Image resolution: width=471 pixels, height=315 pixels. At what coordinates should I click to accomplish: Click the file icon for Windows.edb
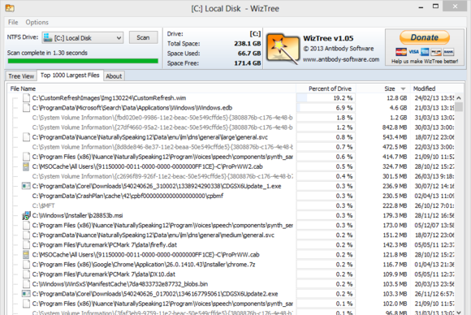tap(27, 108)
